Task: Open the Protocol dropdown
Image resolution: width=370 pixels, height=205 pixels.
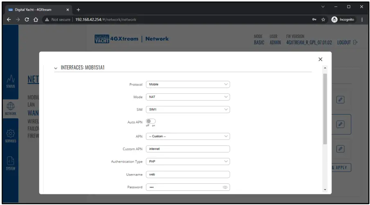Action: click(x=188, y=84)
